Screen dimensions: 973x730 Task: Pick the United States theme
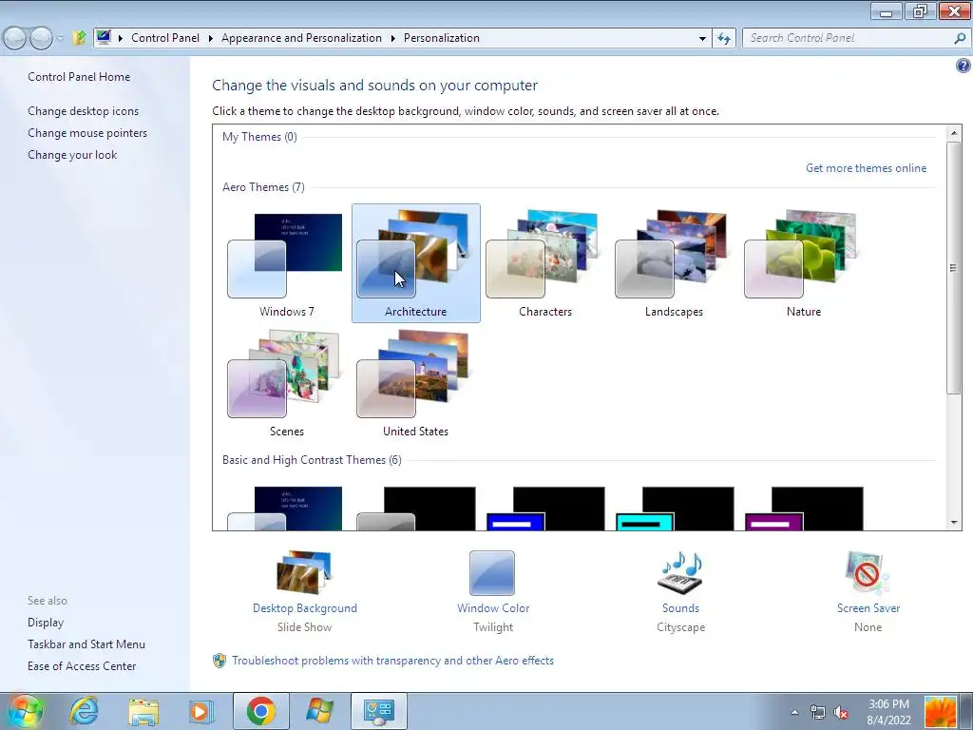[x=416, y=383]
